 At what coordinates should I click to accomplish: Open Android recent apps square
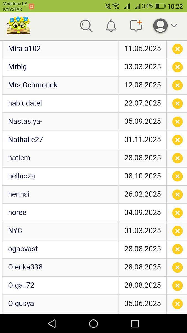135,324
